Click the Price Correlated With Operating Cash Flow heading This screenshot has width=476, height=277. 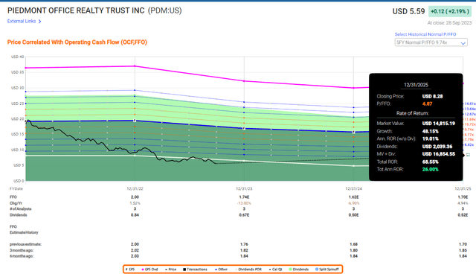(x=77, y=42)
